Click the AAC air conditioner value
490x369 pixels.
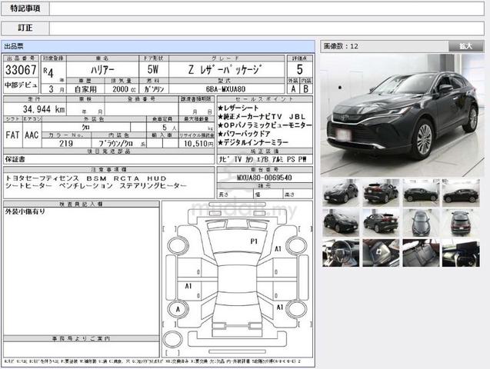point(32,135)
